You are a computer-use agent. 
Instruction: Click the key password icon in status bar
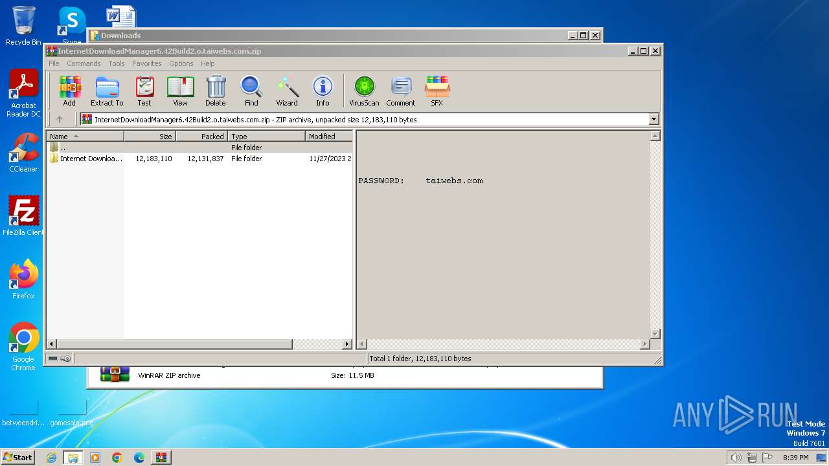click(x=65, y=359)
